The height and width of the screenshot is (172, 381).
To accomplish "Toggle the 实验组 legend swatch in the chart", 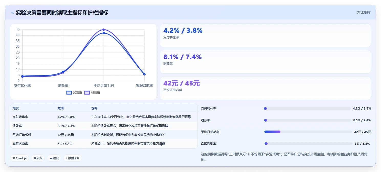I will pos(69,92).
